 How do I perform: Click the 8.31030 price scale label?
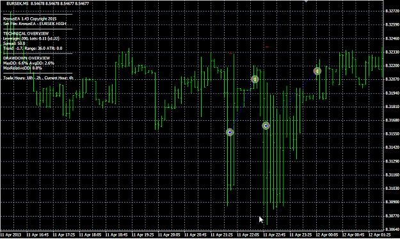(392, 189)
